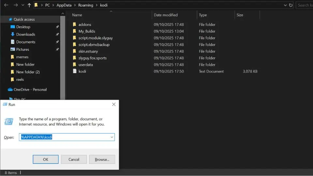
Task: Select the kodi text document icon
Action: click(74, 71)
